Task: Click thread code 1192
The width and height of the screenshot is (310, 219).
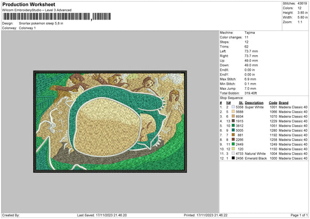Action: pyautogui.click(x=273, y=135)
